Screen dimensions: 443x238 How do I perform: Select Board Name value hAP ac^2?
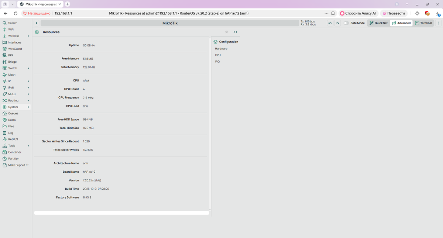pyautogui.click(x=89, y=172)
